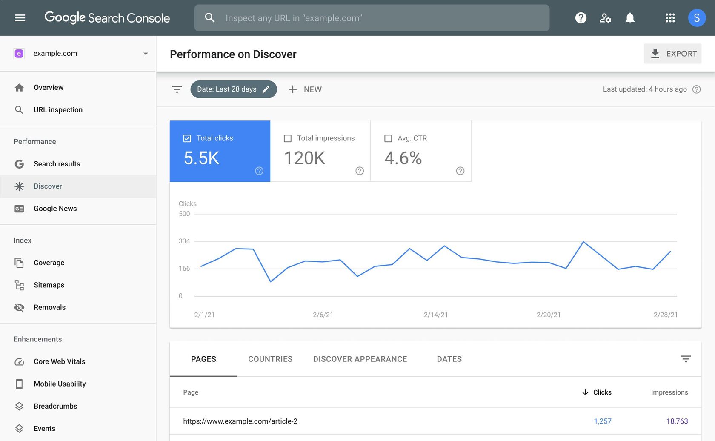
Task: Switch to the DATES tab
Action: click(x=449, y=359)
